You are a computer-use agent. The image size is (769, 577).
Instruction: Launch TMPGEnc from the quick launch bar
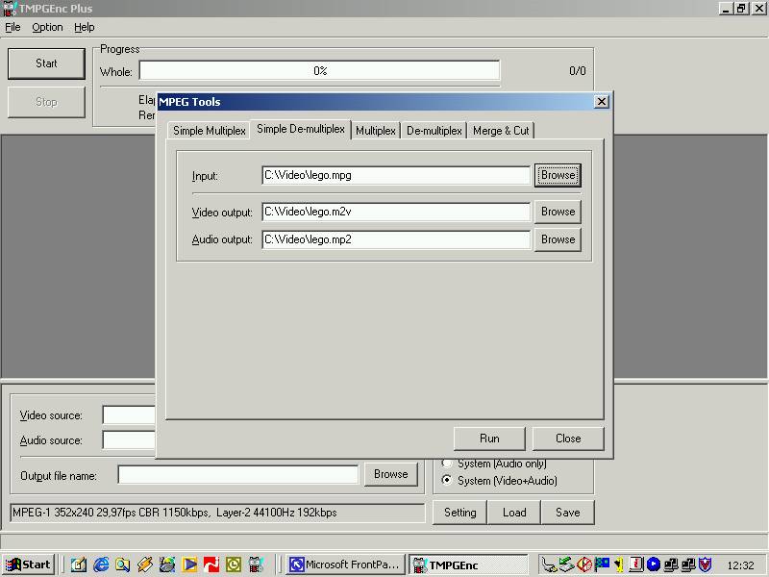(x=256, y=564)
